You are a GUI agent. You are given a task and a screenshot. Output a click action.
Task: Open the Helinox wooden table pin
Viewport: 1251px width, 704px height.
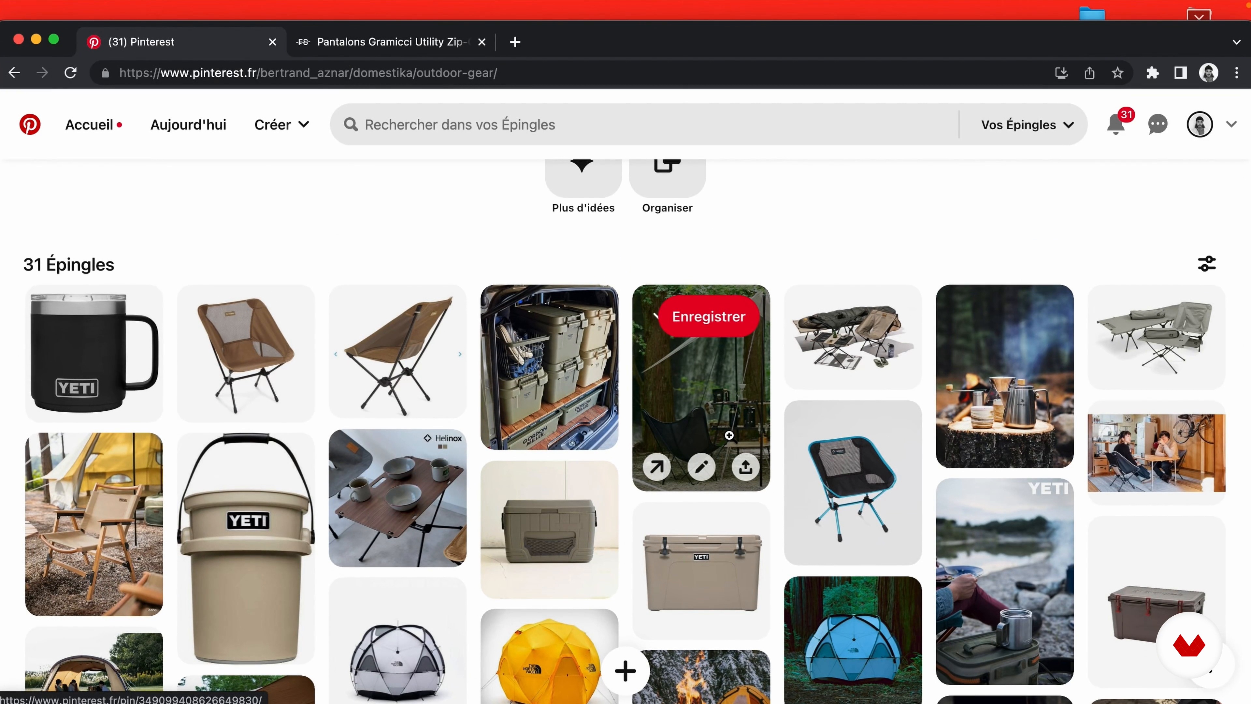coord(397,498)
